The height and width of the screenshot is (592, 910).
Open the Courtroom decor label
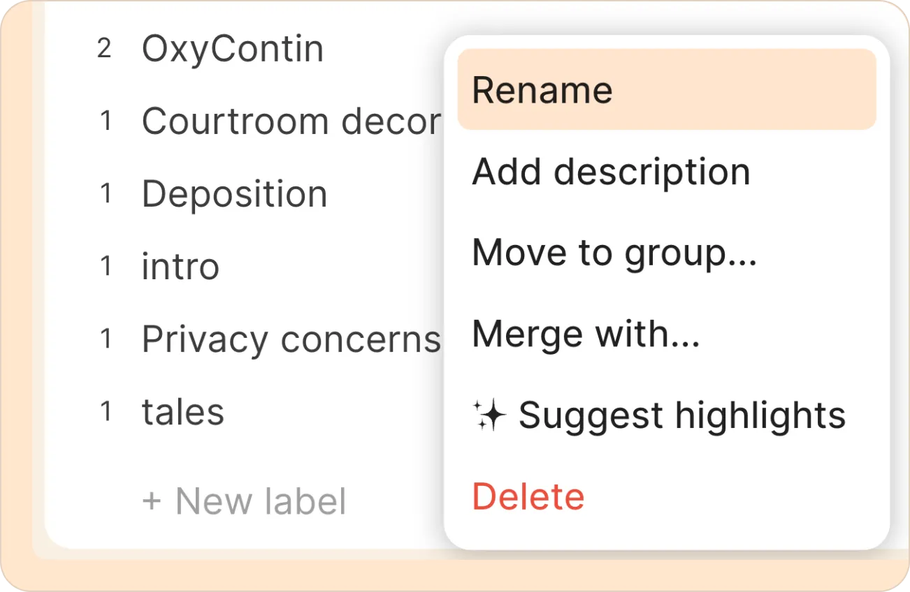pyautogui.click(x=291, y=122)
